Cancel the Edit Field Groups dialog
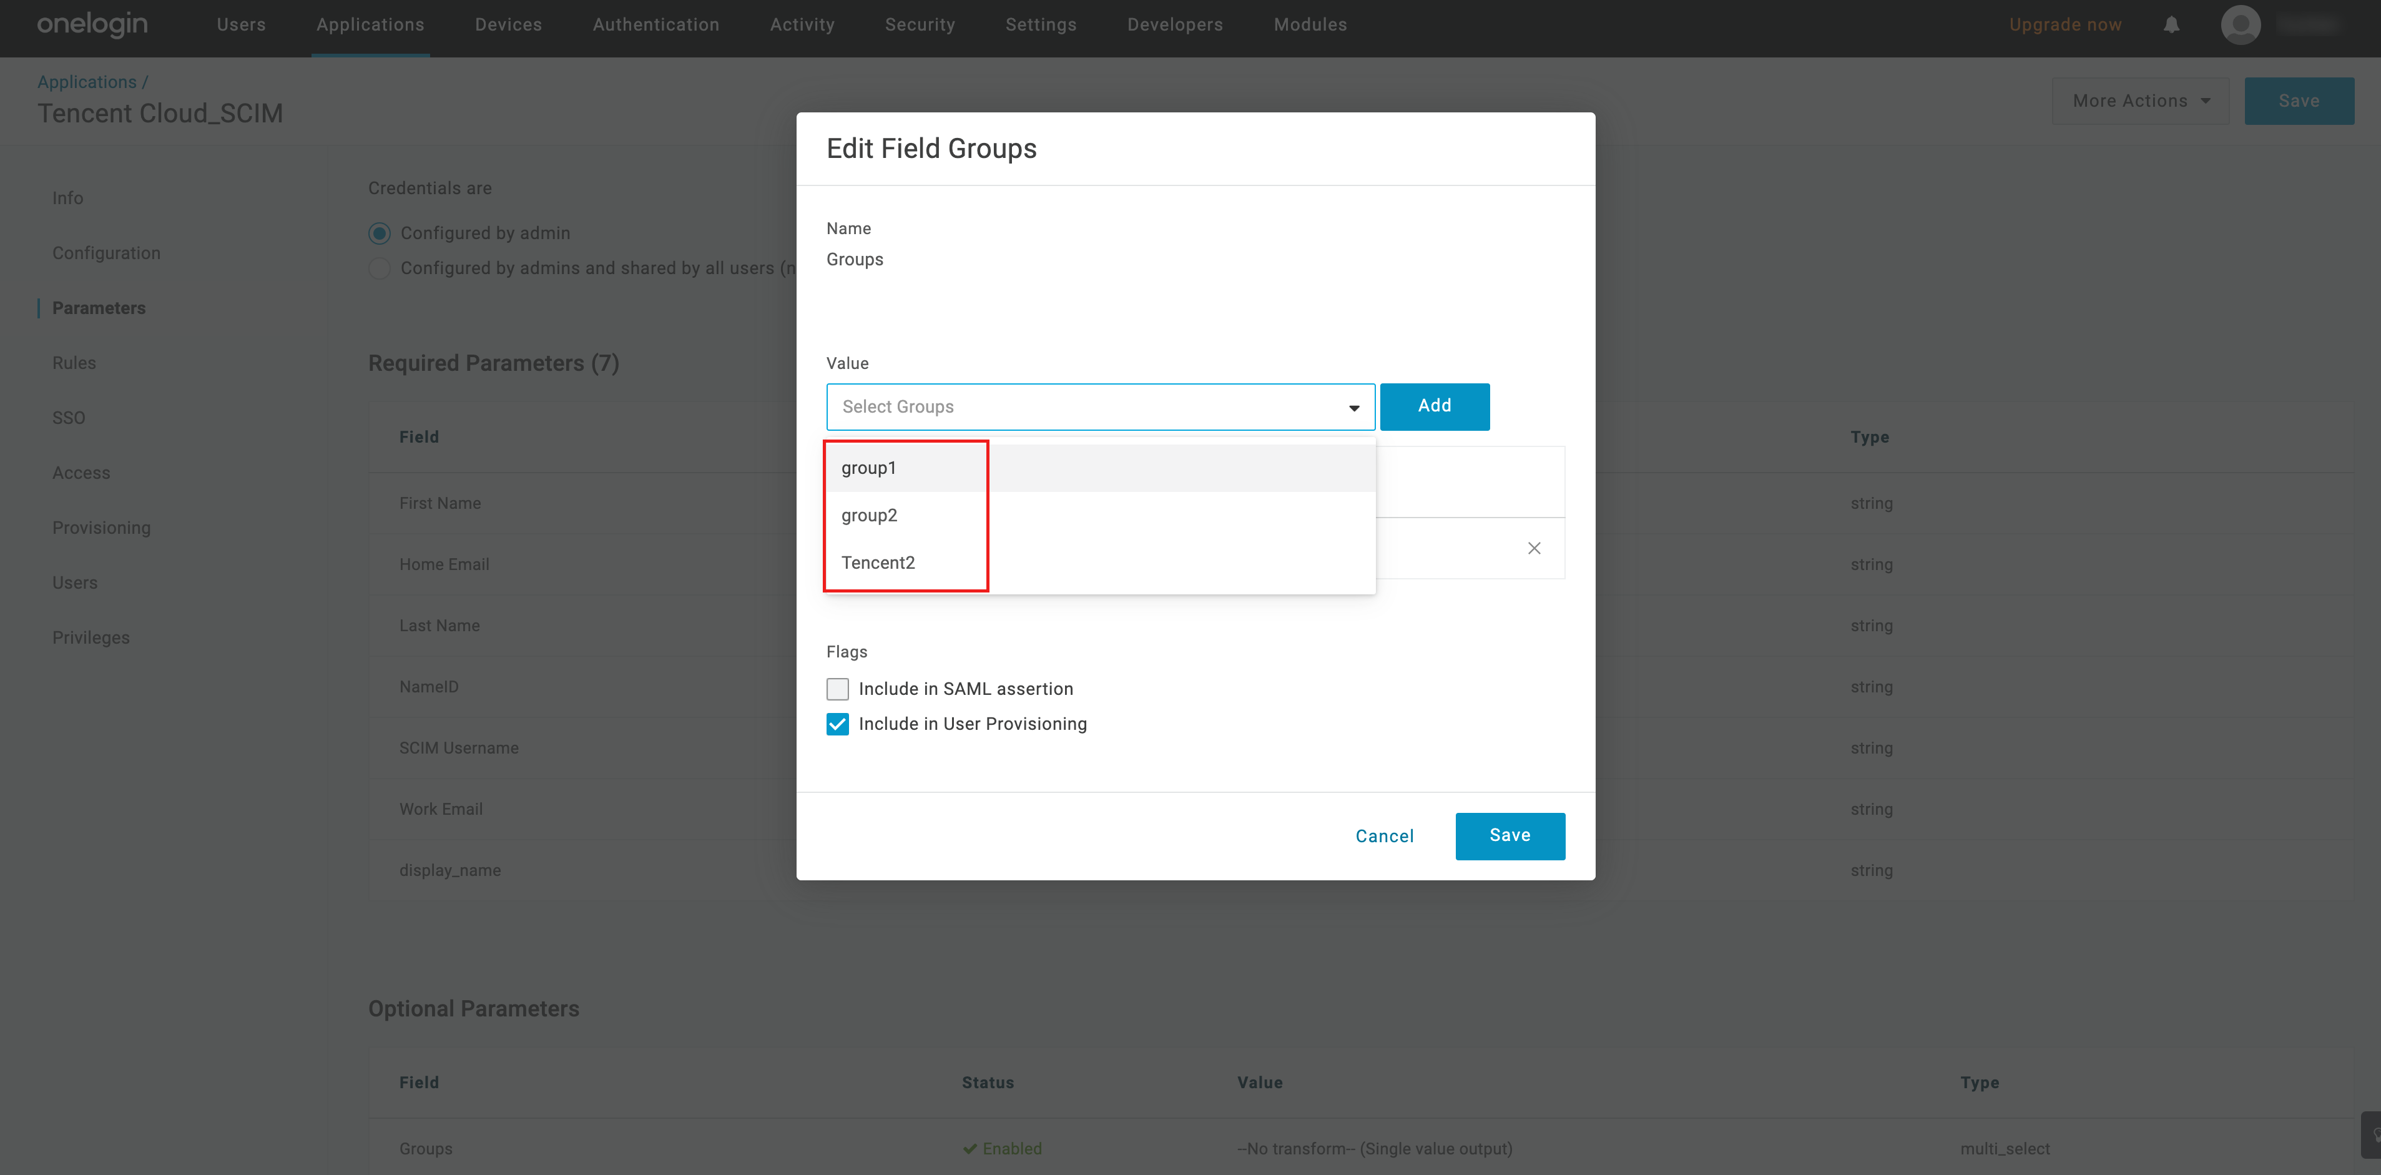This screenshot has height=1175, width=2381. [1383, 836]
